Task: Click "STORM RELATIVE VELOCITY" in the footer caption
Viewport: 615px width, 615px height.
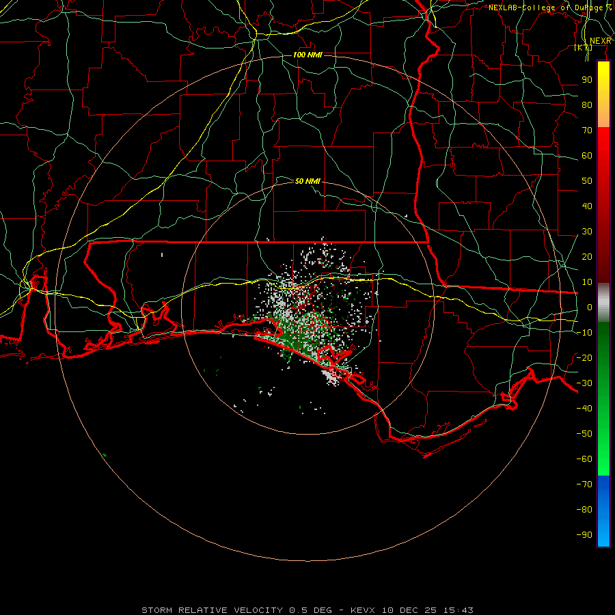Action: [213, 610]
